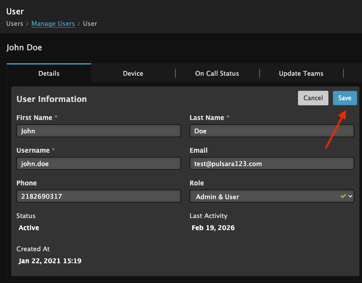Select the Username field with john.doe
362x283 pixels.
[98, 164]
